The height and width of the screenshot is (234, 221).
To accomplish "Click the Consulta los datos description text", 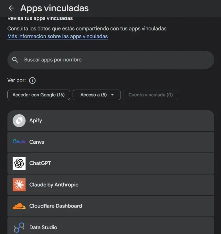I will click(87, 28).
